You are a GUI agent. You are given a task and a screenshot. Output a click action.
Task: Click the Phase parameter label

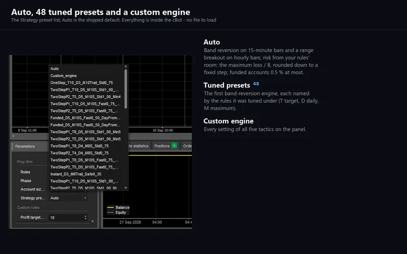pos(26,181)
